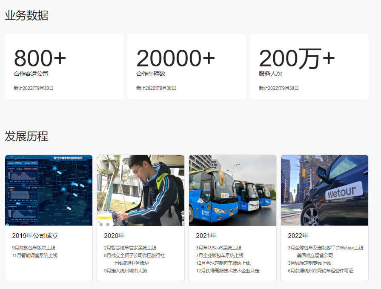The width and height of the screenshot is (381, 289).
Task: Click 3月车队SaaS系统上线 entry
Action: 218,248
